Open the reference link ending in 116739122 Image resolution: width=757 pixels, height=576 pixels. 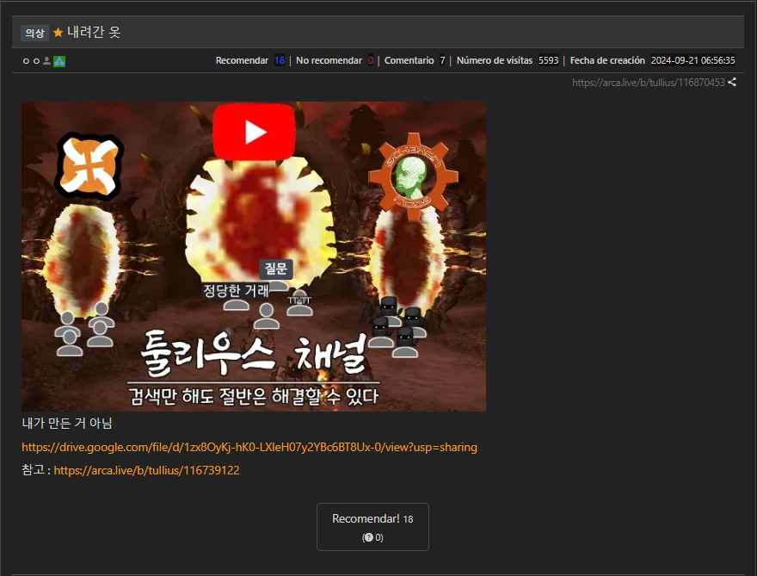pyautogui.click(x=146, y=470)
